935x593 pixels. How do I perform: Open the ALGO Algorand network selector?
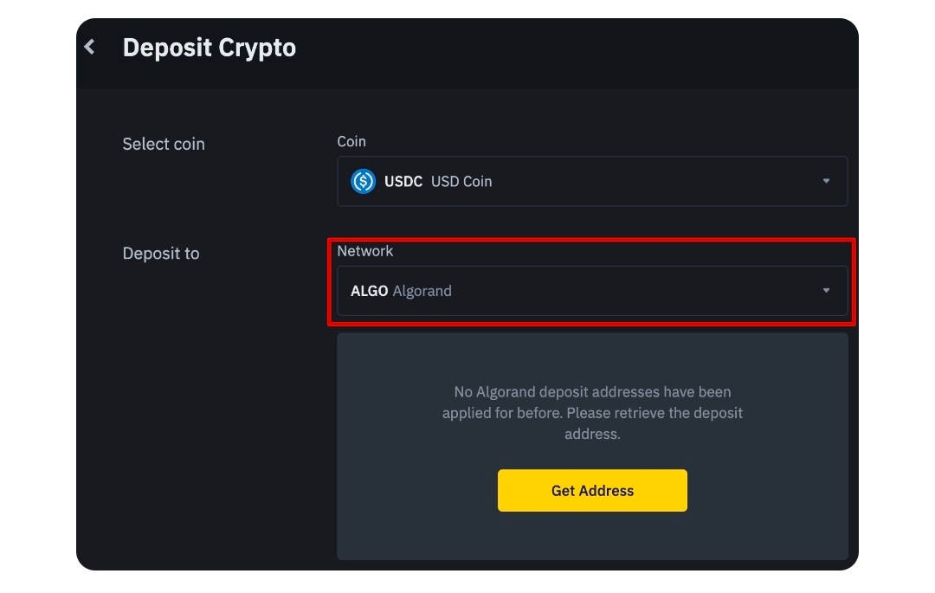(x=591, y=291)
